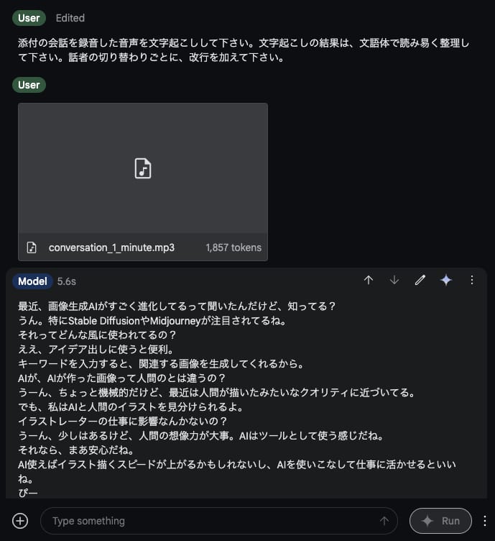Click the conversation_1_minute.mp3 file name
Viewport: 495px width, 541px height.
[111, 247]
